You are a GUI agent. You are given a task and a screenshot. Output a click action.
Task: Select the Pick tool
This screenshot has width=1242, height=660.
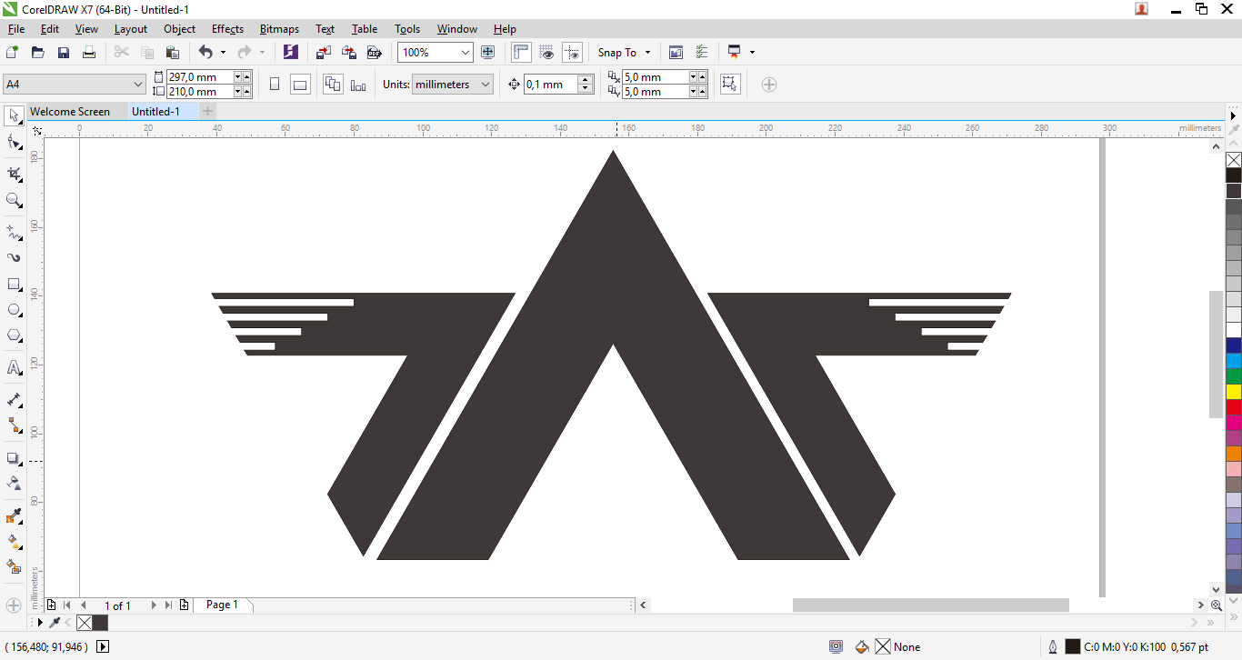pyautogui.click(x=13, y=115)
